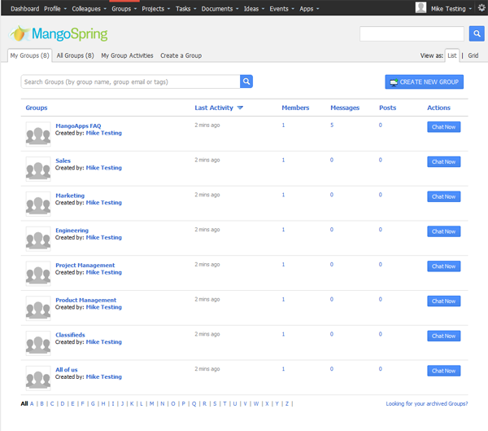This screenshot has height=431, width=488.
Task: Sort by the Messages column header
Action: tap(345, 108)
